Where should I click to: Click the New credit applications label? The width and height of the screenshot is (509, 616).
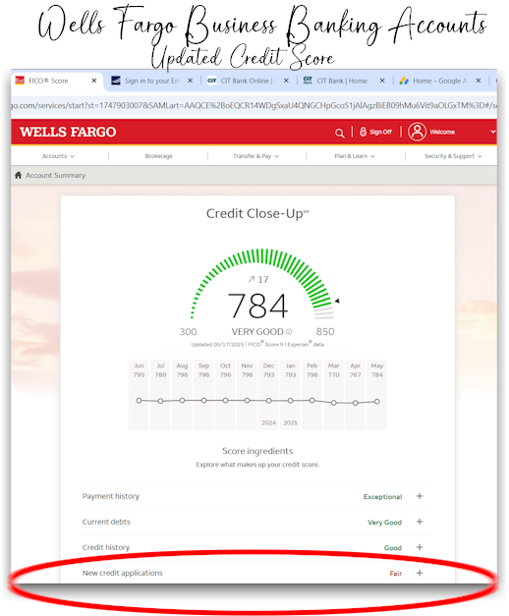(122, 573)
